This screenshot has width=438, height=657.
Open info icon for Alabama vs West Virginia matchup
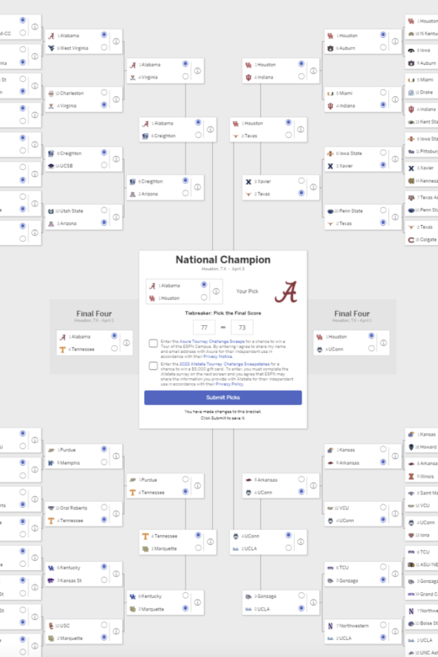click(x=116, y=41)
